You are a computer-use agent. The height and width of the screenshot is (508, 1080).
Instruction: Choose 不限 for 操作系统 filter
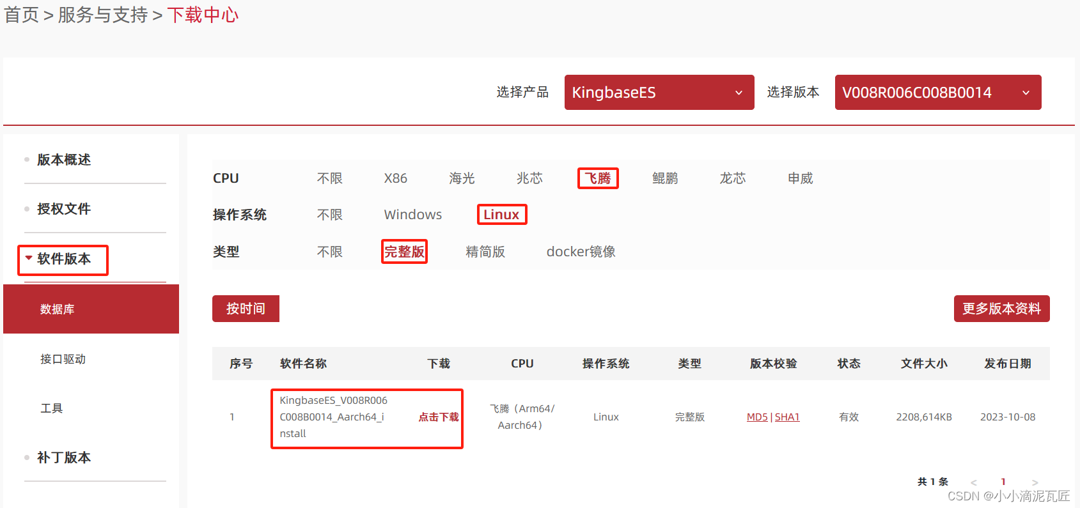pos(330,215)
